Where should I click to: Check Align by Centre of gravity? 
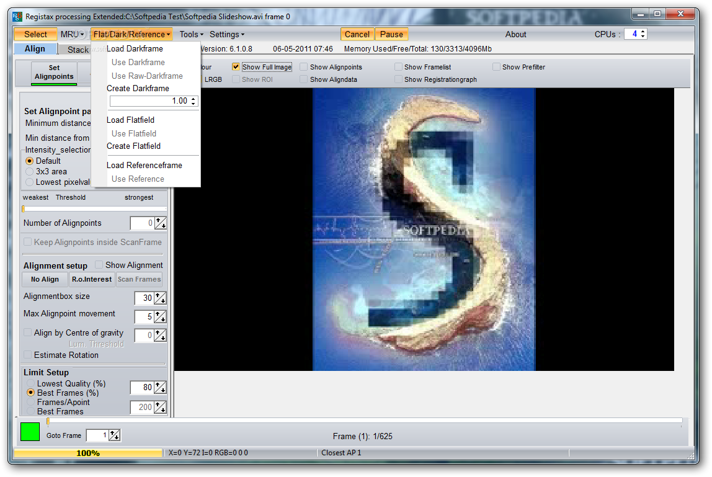point(28,332)
